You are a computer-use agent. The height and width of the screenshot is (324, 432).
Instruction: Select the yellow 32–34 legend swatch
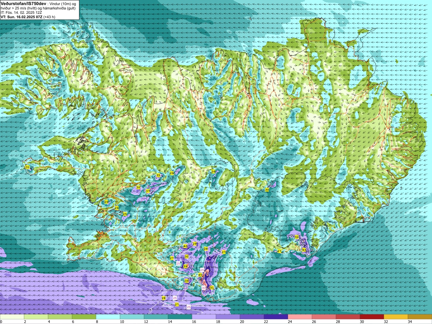point(396,317)
